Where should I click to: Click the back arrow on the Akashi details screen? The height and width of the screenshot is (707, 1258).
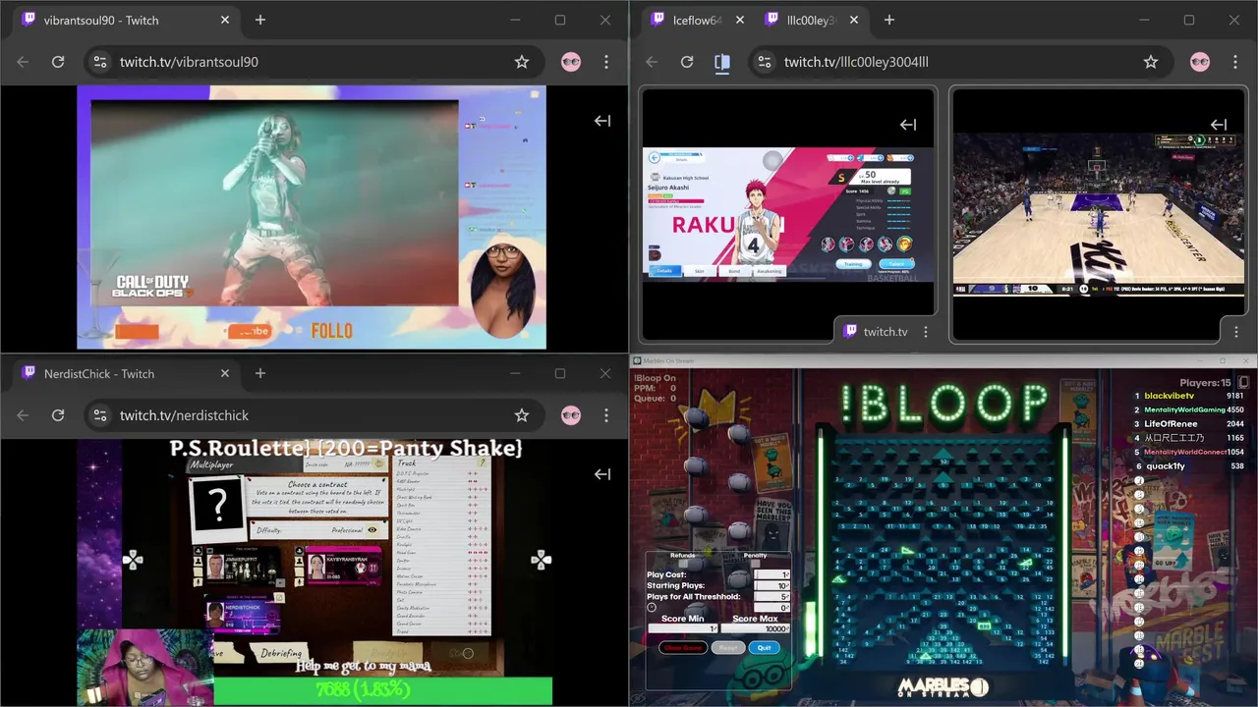[654, 157]
